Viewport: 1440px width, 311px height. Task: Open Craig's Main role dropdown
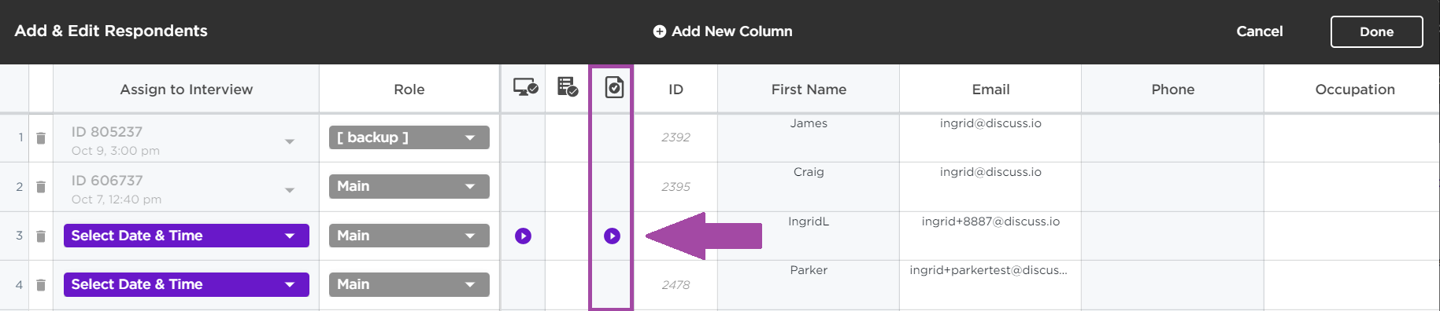[409, 186]
